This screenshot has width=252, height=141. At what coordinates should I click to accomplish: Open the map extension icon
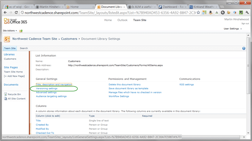click(204, 13)
